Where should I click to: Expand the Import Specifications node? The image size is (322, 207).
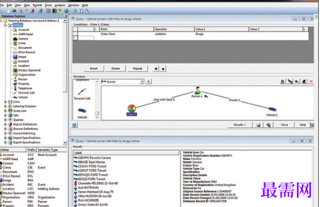pyautogui.click(x=5, y=138)
